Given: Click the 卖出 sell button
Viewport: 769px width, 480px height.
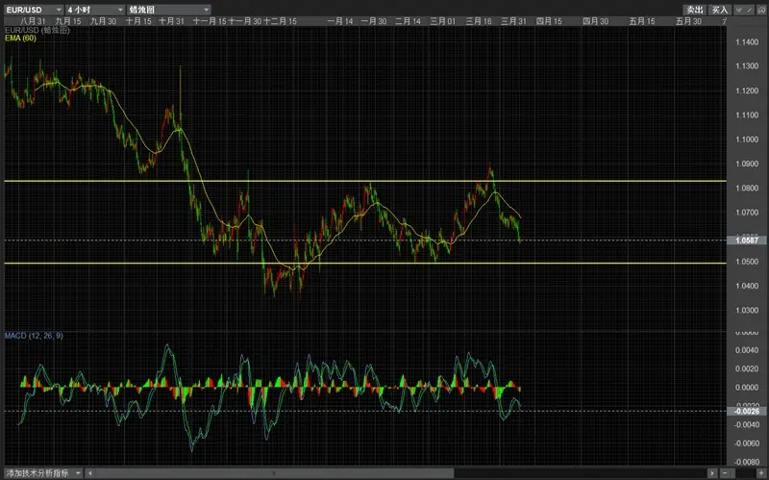Looking at the screenshot, I should [x=694, y=10].
